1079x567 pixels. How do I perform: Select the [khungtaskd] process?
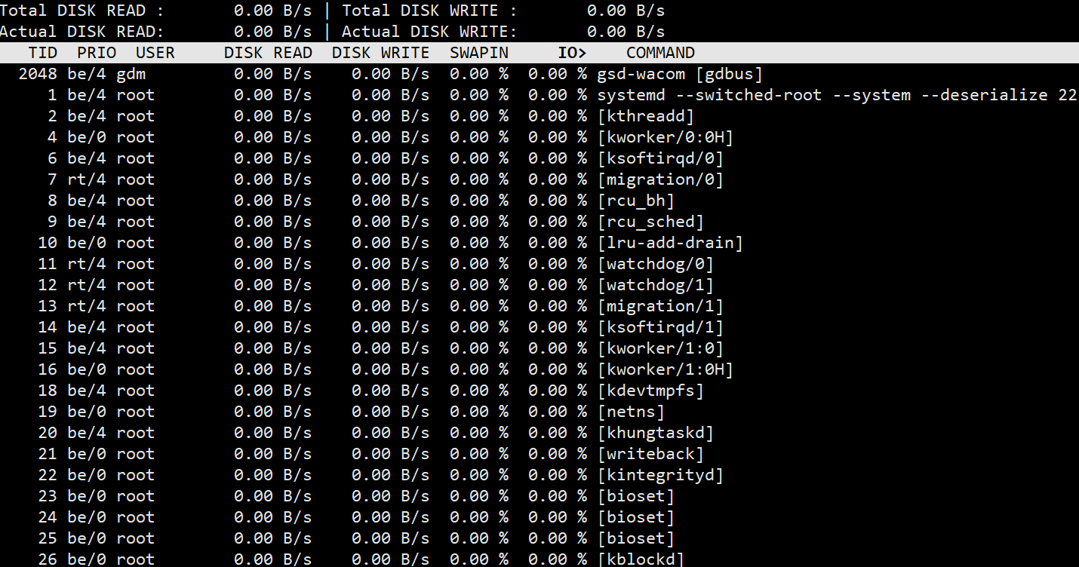click(655, 433)
